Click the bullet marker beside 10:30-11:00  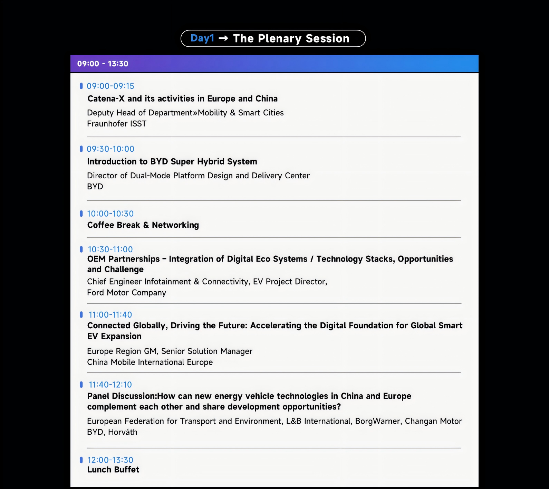(x=81, y=249)
